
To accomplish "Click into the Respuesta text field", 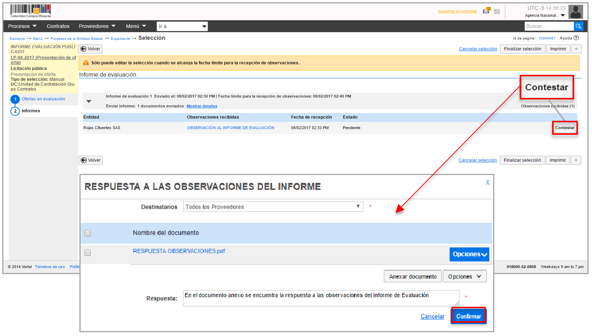I will 321,298.
